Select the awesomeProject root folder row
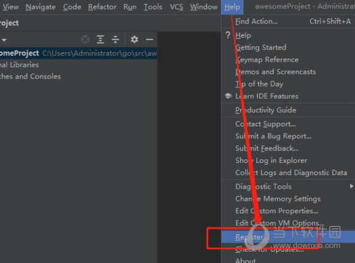The width and height of the screenshot is (355, 263). click(x=78, y=53)
